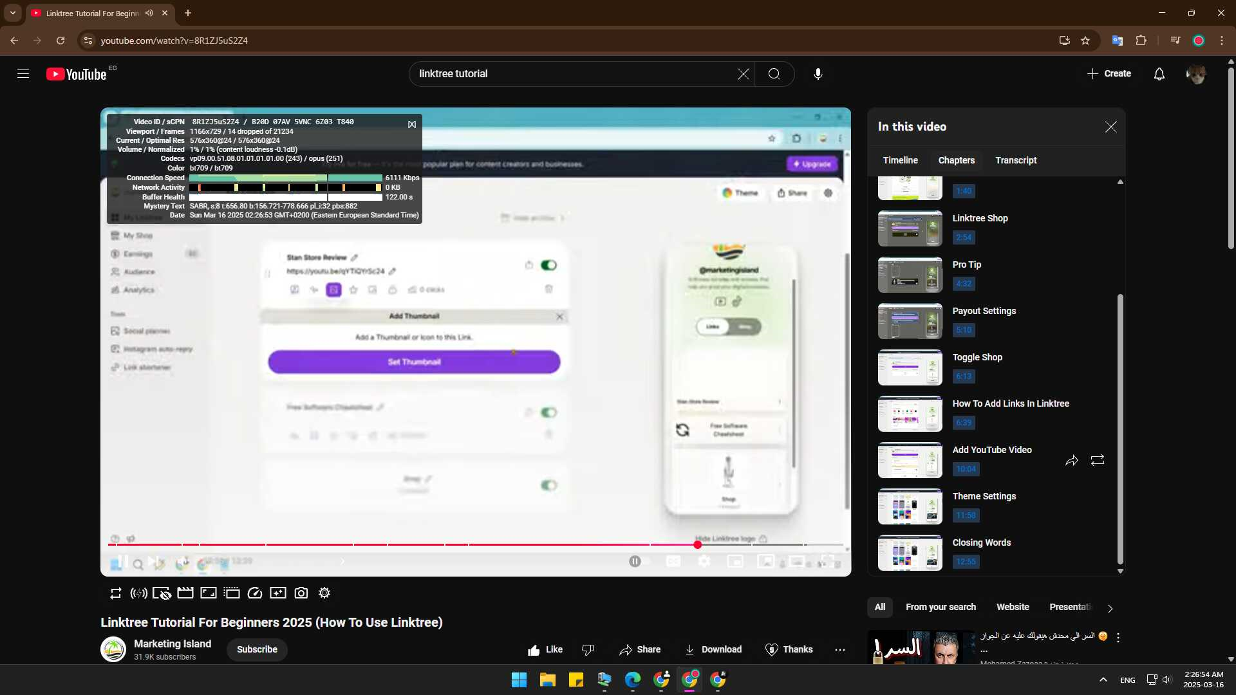1236x695 pixels.
Task: Click the video filters sparkle icon
Action: [278, 593]
